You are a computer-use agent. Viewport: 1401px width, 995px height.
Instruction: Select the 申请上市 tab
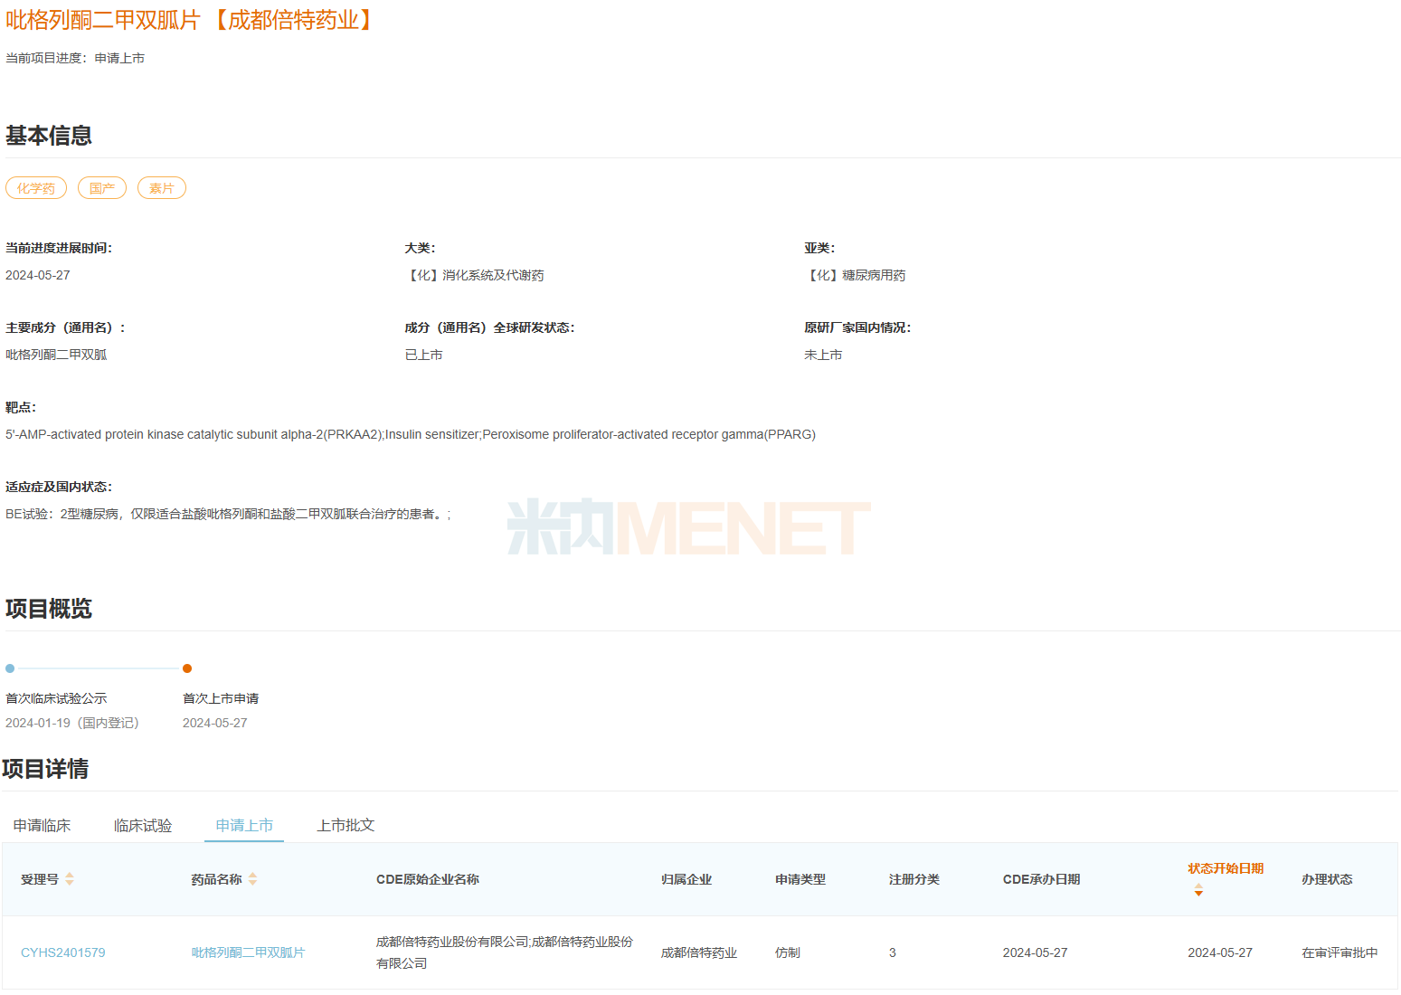pos(244,825)
